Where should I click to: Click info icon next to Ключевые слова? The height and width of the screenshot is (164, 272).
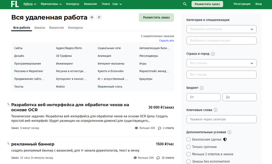point(216,110)
